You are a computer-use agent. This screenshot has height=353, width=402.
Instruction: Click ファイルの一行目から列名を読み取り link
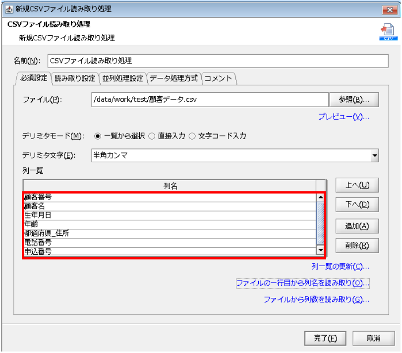click(x=302, y=283)
